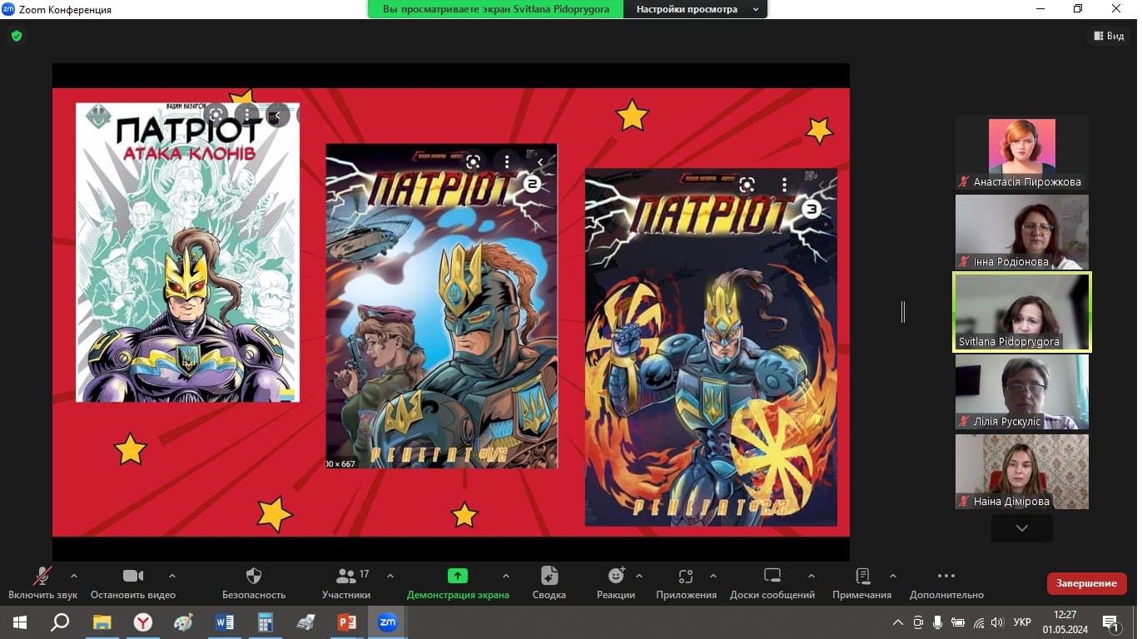The height and width of the screenshot is (639, 1142).
Task: Expand whiteboards options arrow
Action: (x=812, y=576)
